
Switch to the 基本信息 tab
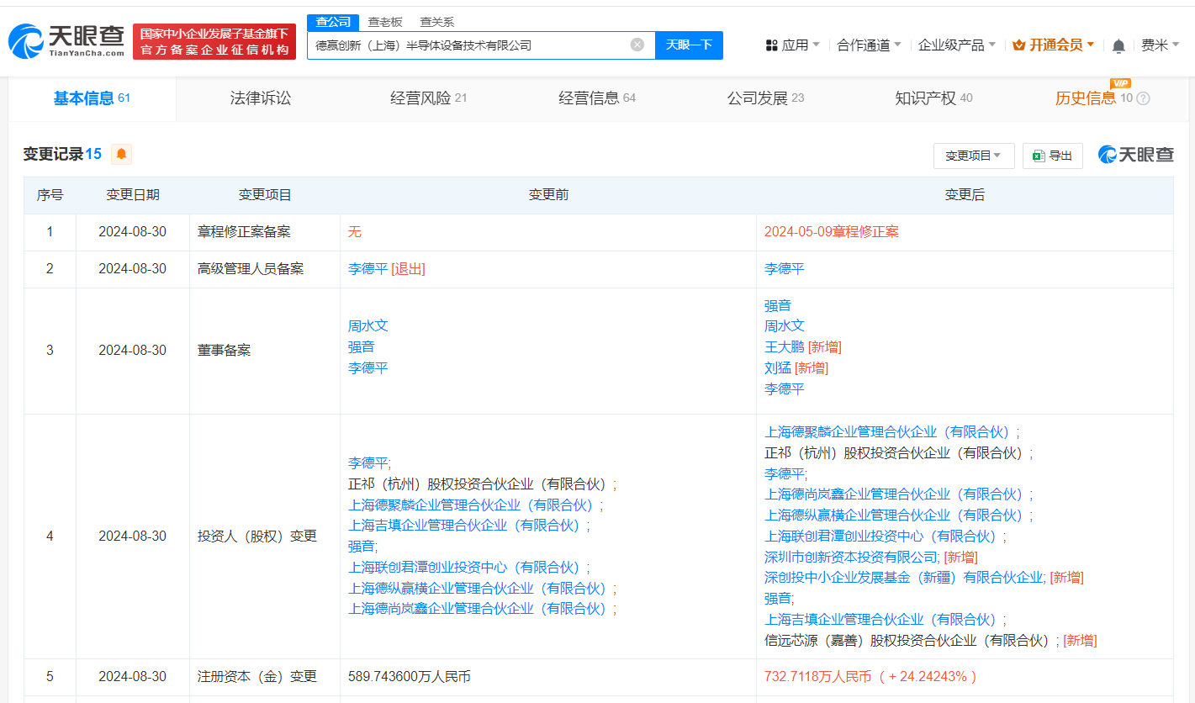pos(92,98)
